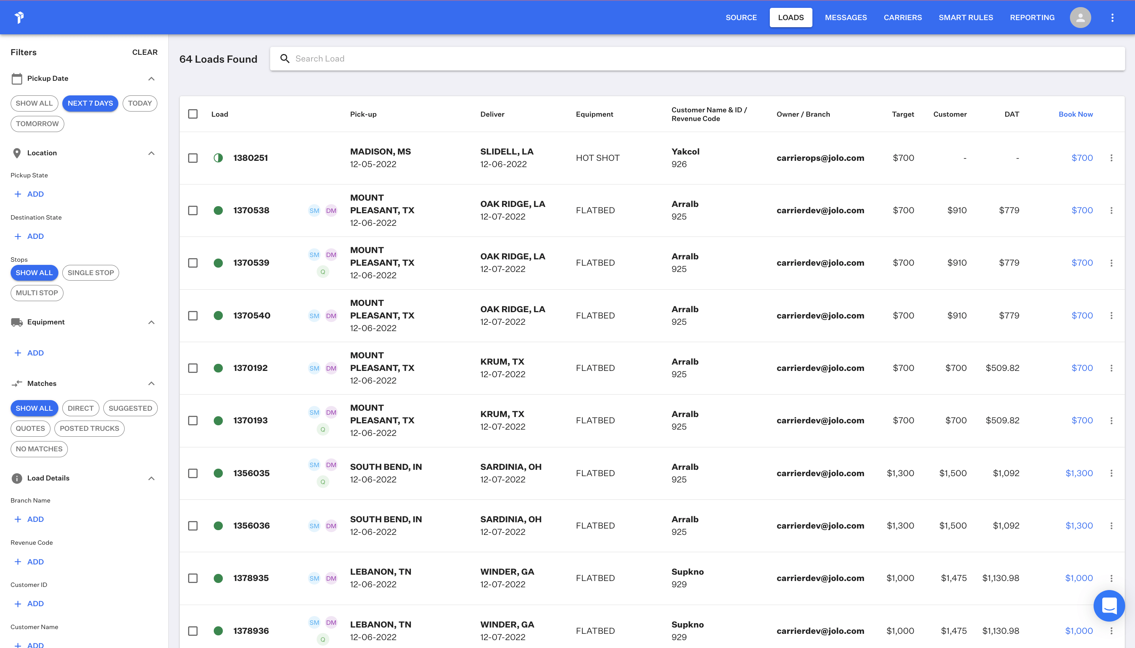Open the user profile avatar menu

pos(1080,17)
